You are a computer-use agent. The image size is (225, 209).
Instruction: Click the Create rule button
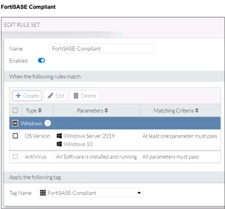pos(27,96)
